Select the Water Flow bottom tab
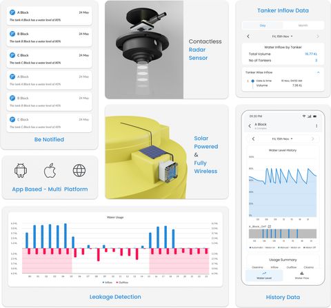 click(302, 275)
